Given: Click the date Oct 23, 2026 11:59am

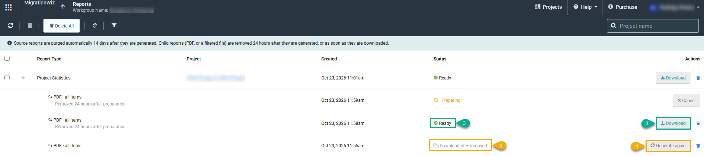Looking at the screenshot, I should pyautogui.click(x=343, y=100).
